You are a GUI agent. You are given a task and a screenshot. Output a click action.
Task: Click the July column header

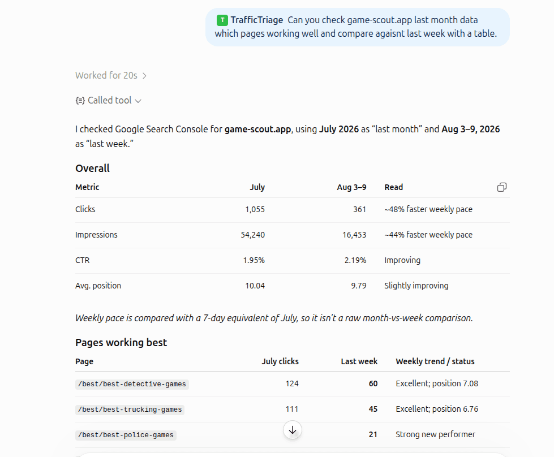pyautogui.click(x=257, y=187)
